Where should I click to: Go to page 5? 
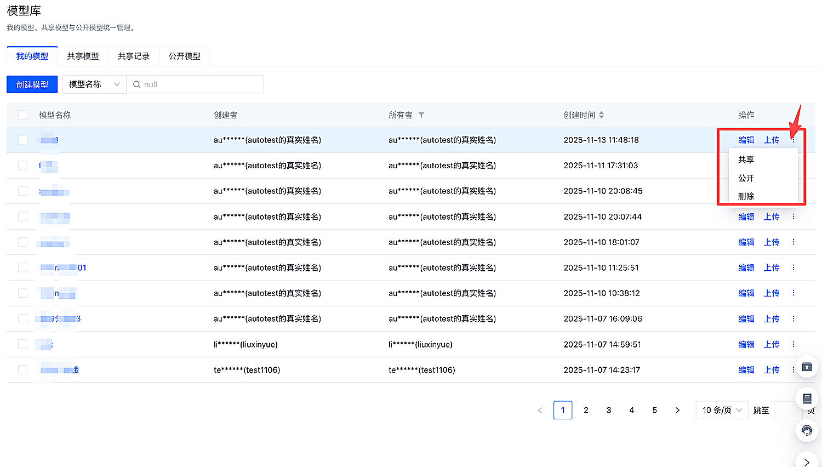[654, 410]
